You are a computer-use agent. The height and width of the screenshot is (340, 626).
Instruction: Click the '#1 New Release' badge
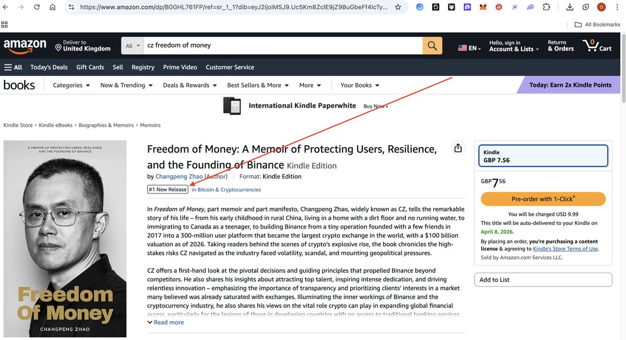click(168, 190)
